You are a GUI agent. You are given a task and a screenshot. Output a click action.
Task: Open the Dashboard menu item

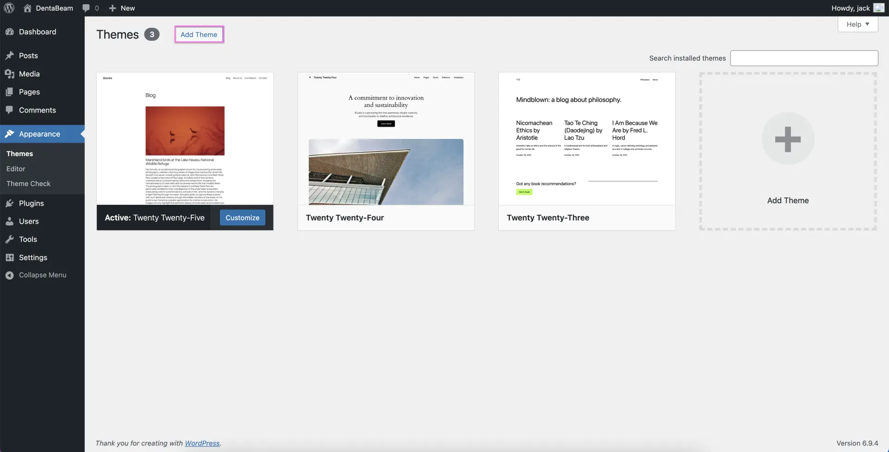(x=42, y=31)
